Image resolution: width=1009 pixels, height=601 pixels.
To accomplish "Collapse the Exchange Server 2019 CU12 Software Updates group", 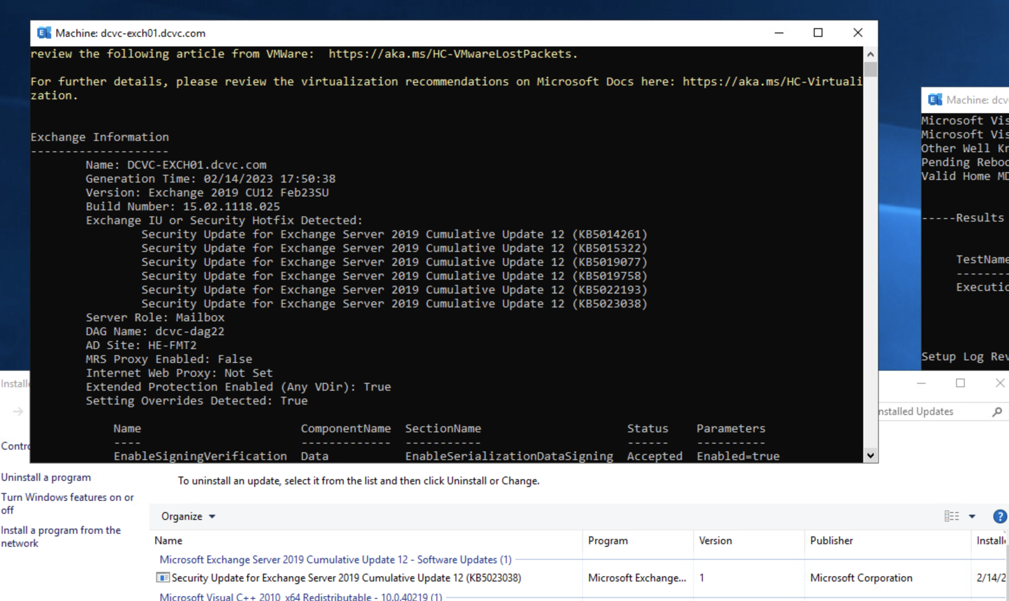I will point(335,559).
